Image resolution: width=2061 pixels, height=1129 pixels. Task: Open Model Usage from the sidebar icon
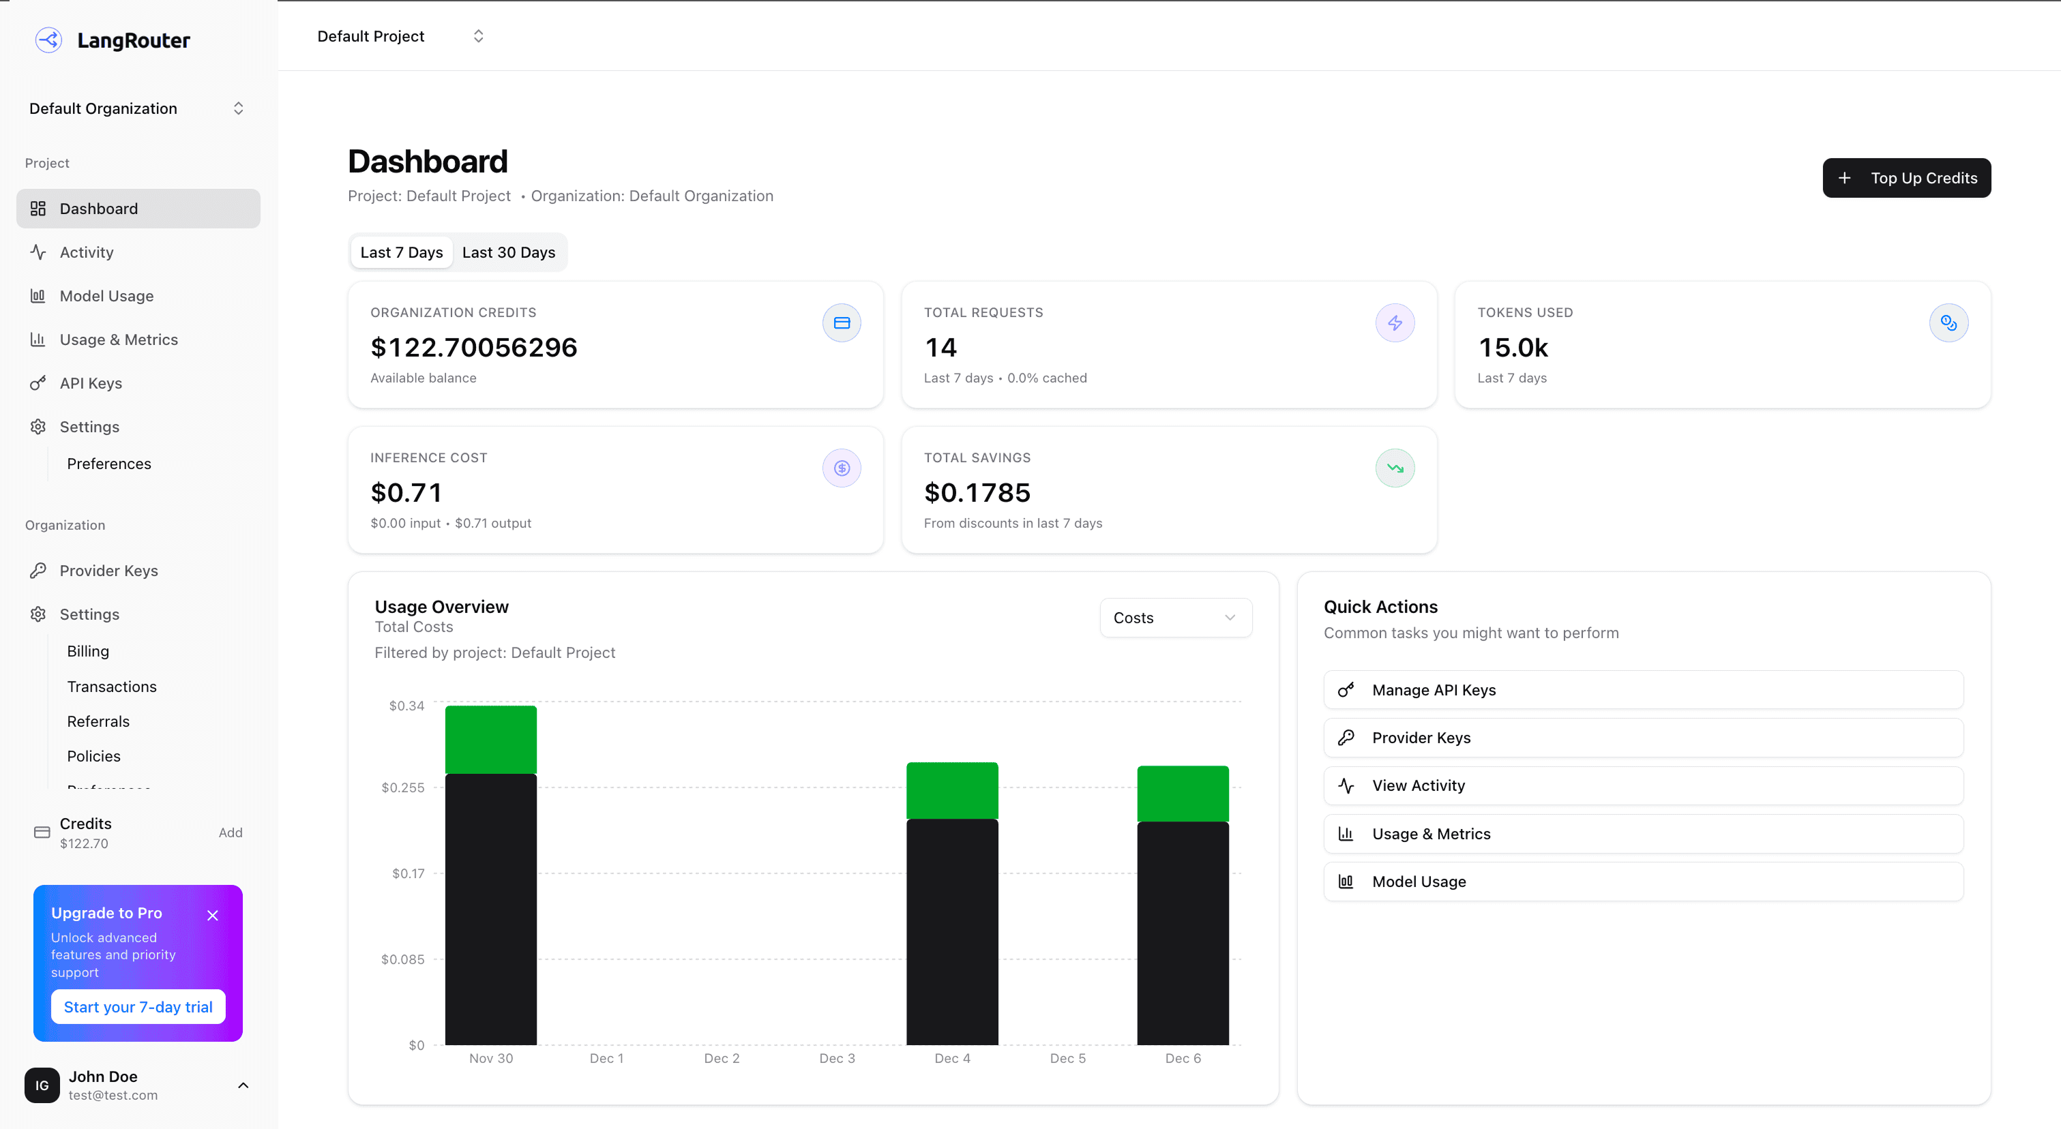coord(38,295)
